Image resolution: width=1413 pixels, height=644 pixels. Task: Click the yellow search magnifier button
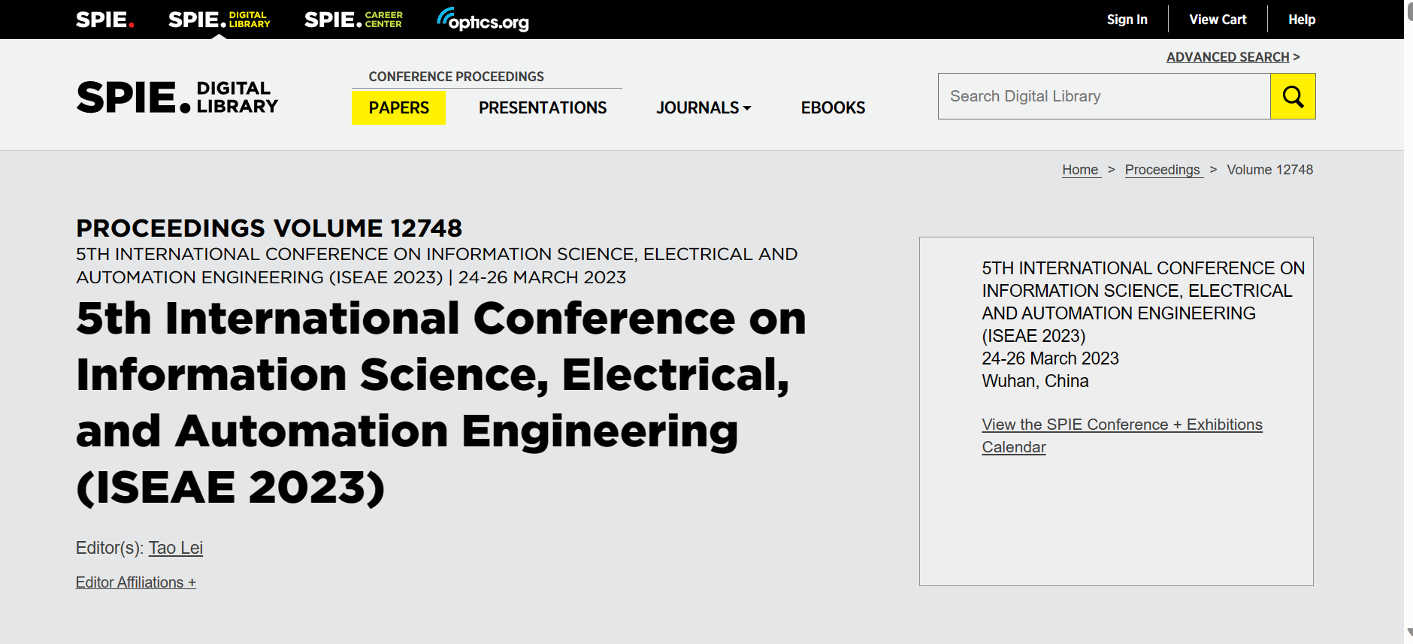(1293, 96)
